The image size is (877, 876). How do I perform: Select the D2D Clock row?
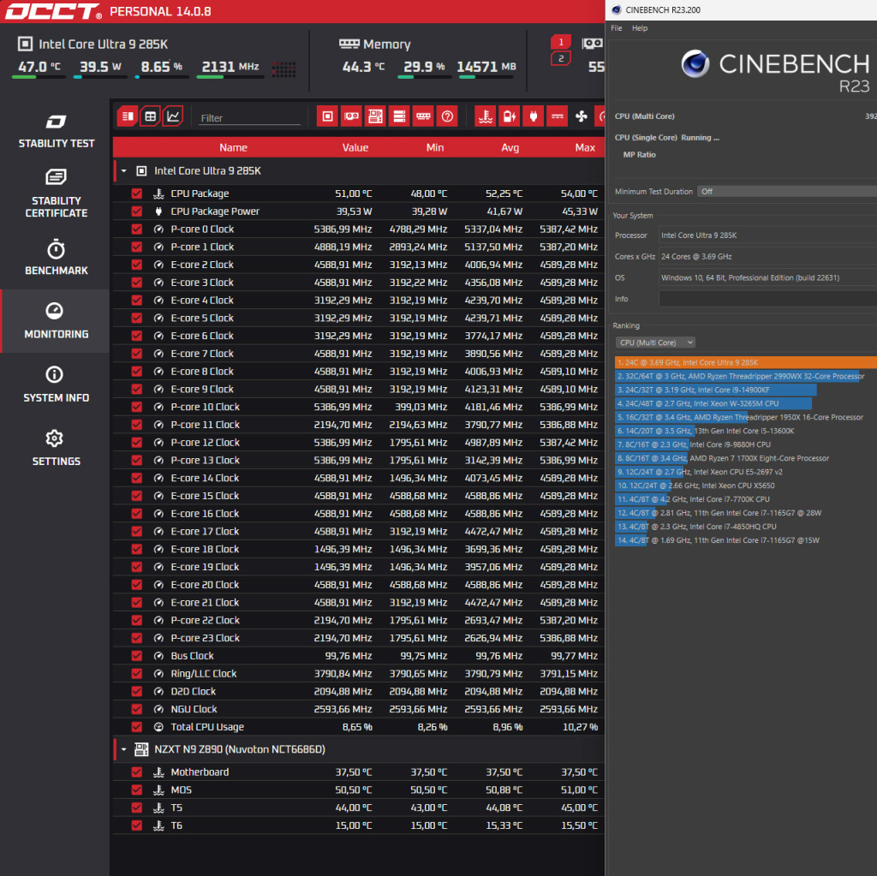tap(359, 691)
